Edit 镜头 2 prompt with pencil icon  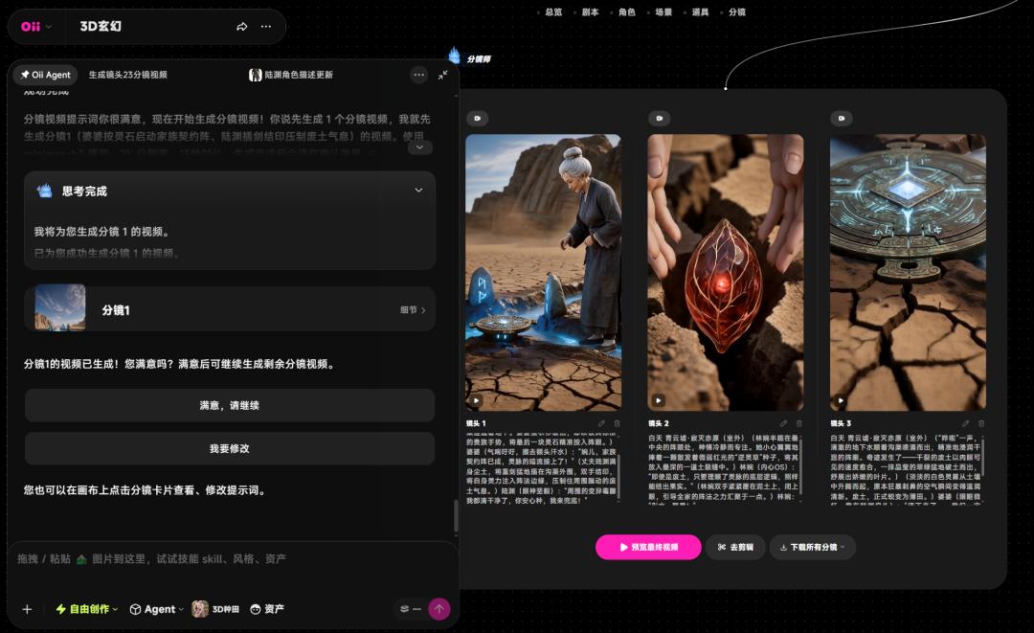pos(783,423)
